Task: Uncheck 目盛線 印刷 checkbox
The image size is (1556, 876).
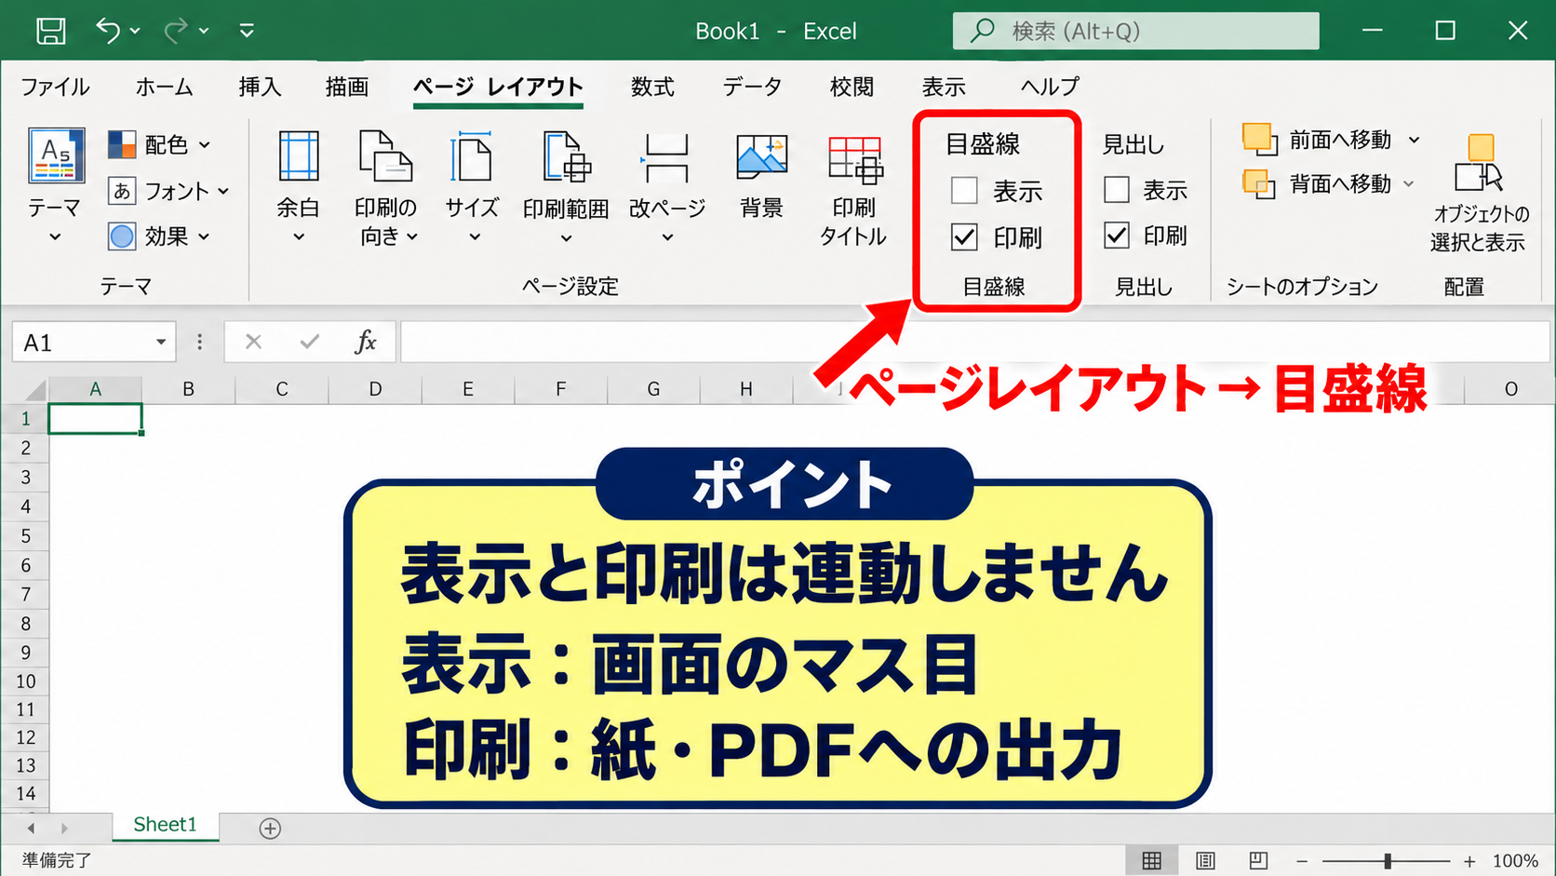Action: pos(964,237)
